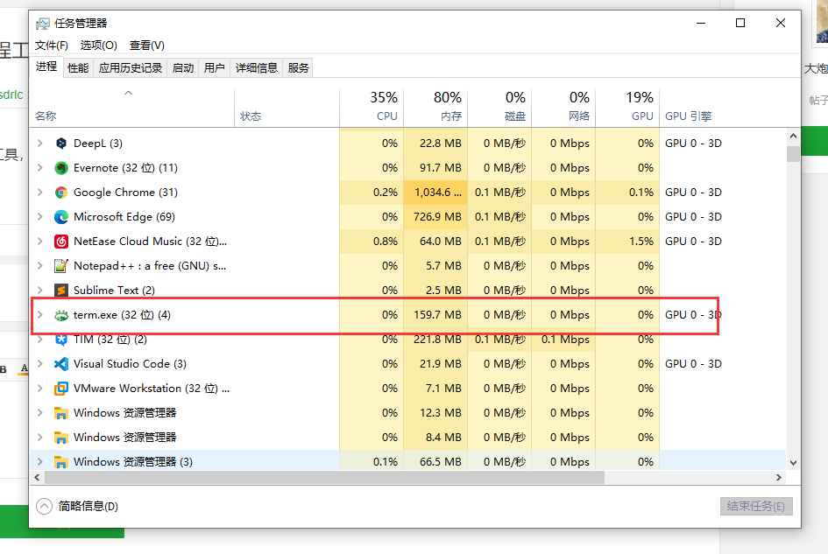The height and width of the screenshot is (554, 828).
Task: Click the 1.5% GPU cell
Action: 627,242
